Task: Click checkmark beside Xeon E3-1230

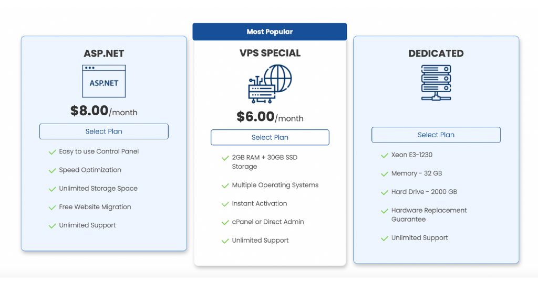Action: pos(384,155)
